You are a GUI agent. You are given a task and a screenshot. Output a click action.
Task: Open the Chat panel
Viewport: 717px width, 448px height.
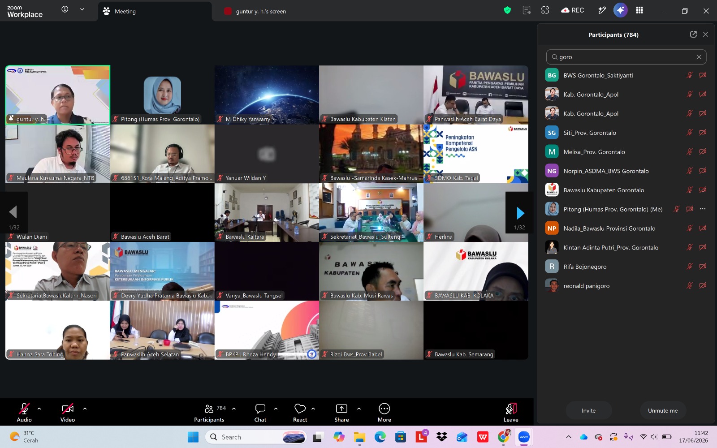[x=260, y=412]
